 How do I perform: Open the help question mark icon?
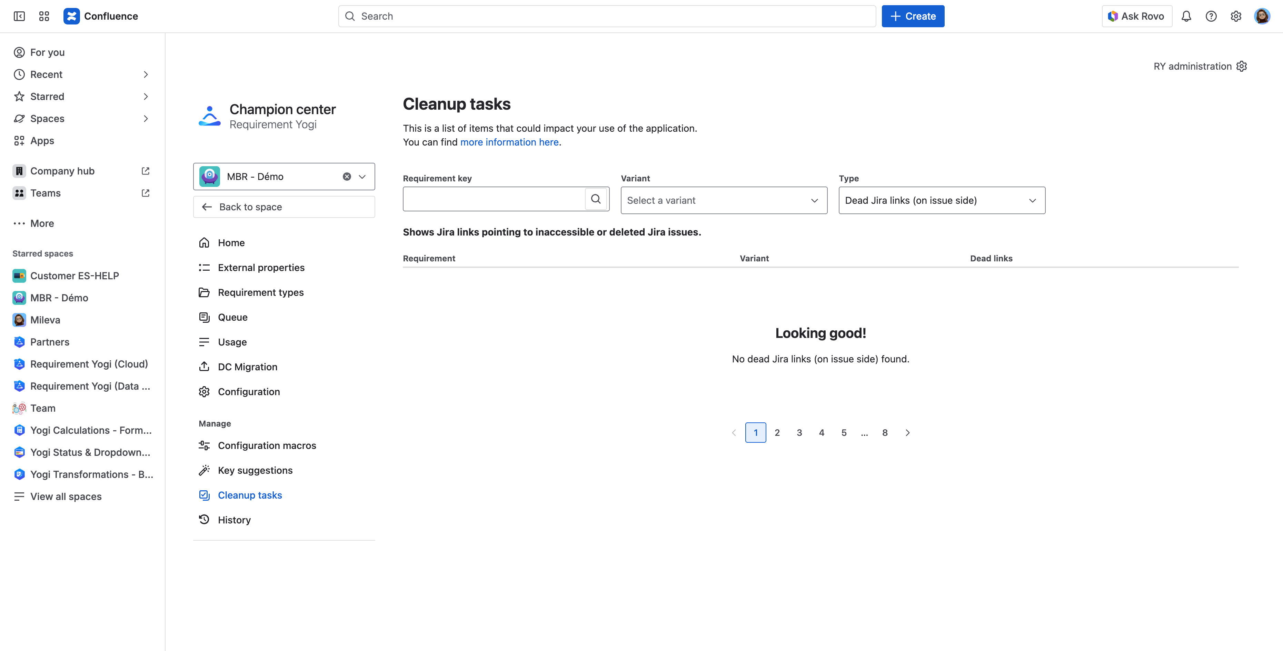[1211, 16]
